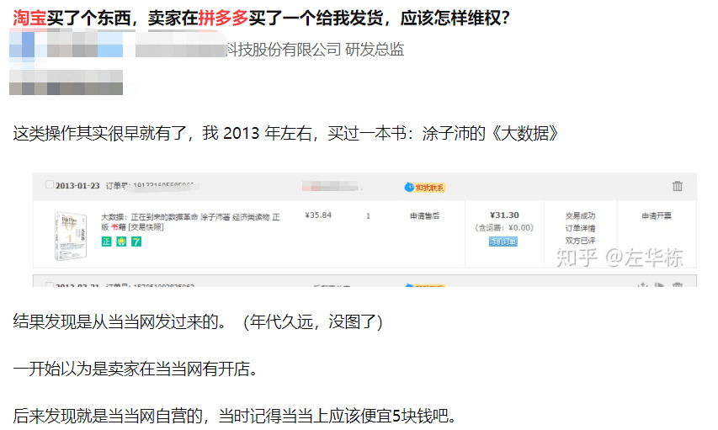Open the 大数据 book cover thumbnail
This screenshot has width=718, height=430.
[x=70, y=236]
